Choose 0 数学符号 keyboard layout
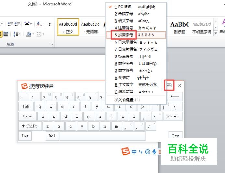 [136, 70]
